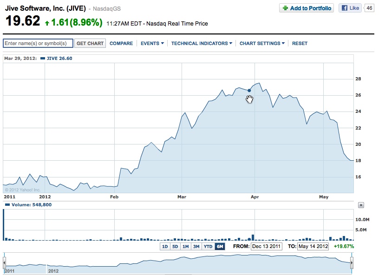Viewport: 385px width, 275px height.
Task: Expand the EVENTS dropdown
Action: click(152, 44)
